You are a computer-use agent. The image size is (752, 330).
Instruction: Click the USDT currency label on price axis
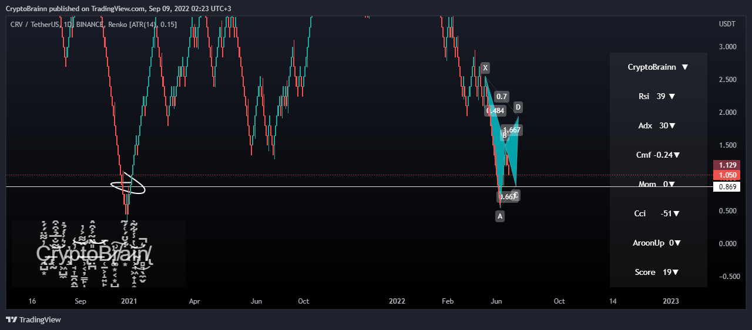pos(726,23)
